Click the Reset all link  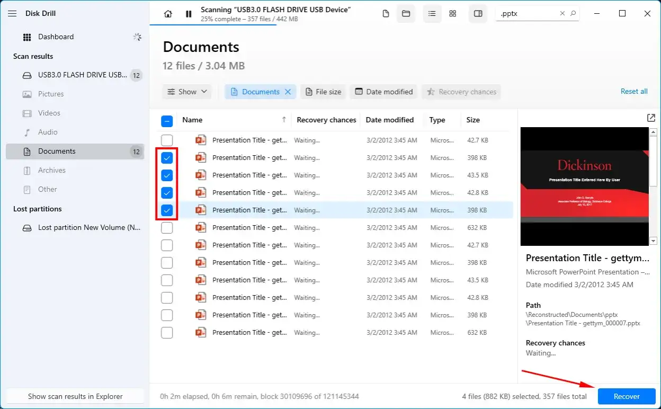(x=633, y=91)
